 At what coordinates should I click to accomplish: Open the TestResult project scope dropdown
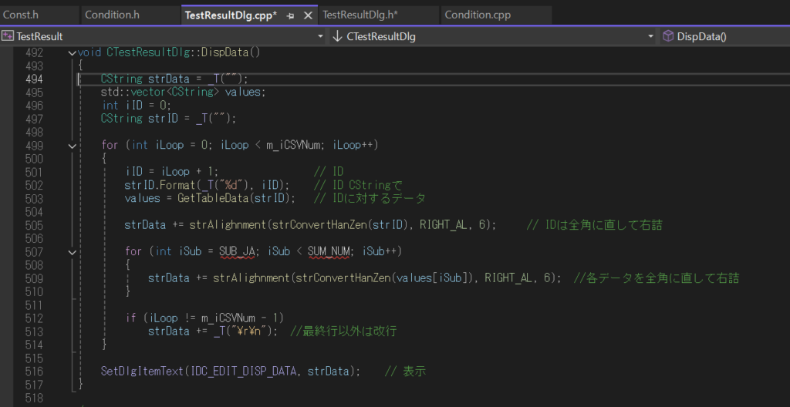point(320,36)
